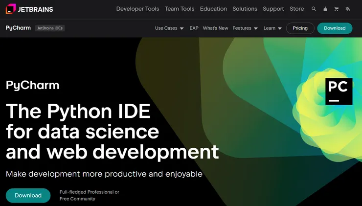362x206 pixels.
Task: Open the site search magnifier icon
Action: tap(314, 9)
